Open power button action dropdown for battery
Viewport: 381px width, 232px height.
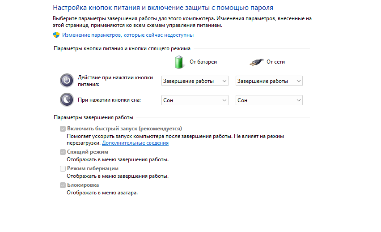195,81
